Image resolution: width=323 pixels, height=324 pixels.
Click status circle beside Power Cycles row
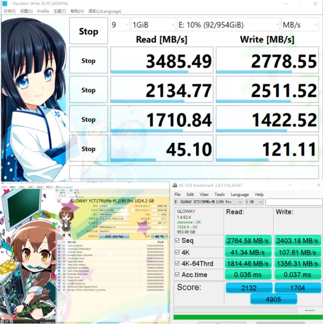[59, 277]
